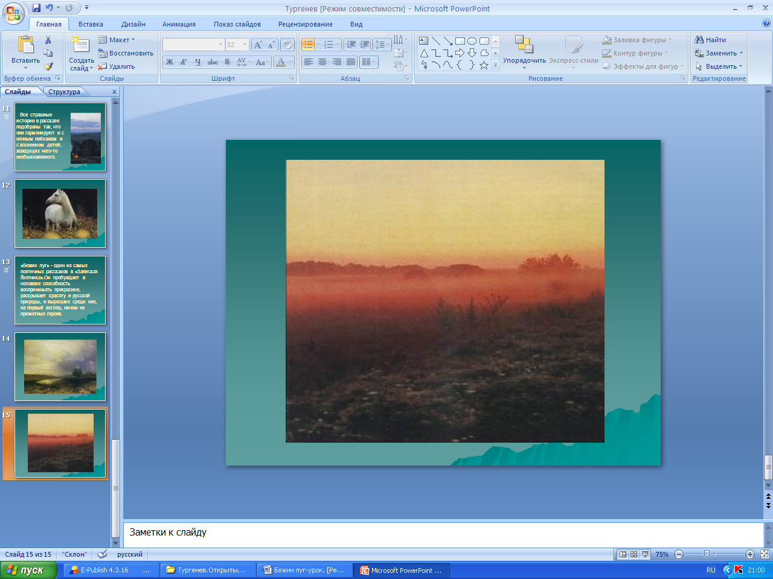773x579 pixels.
Task: Click Clear Formatting eraser icon
Action: 287,45
